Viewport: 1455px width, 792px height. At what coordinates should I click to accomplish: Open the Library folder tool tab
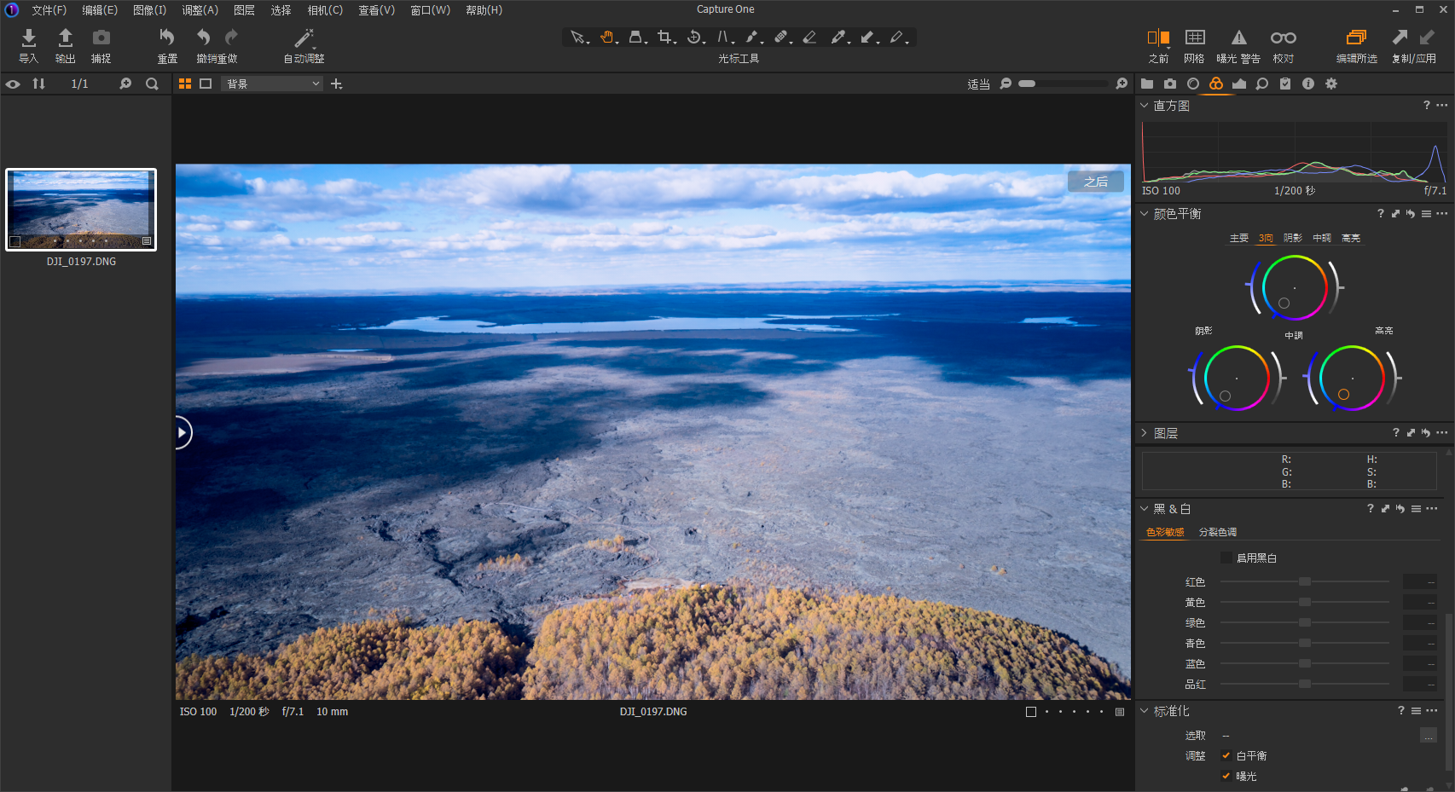click(x=1147, y=84)
